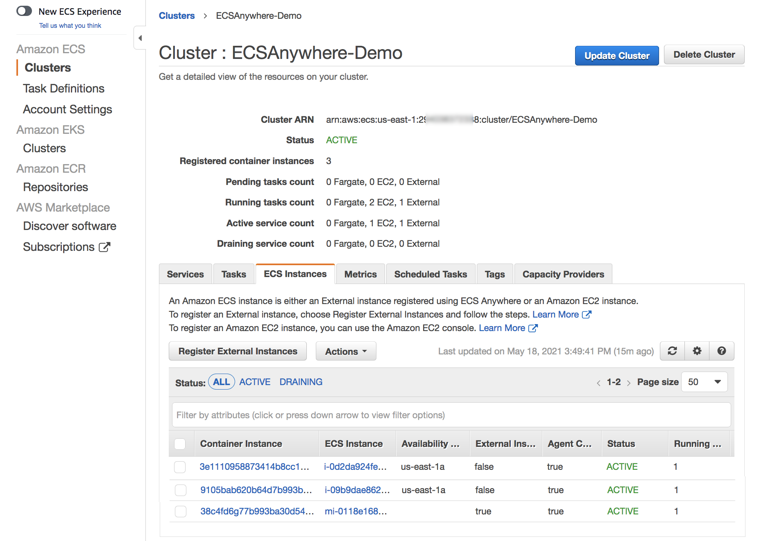759x541 pixels.
Task: Open container instance 3e1110958873414b8cc1 link
Action: click(x=254, y=467)
